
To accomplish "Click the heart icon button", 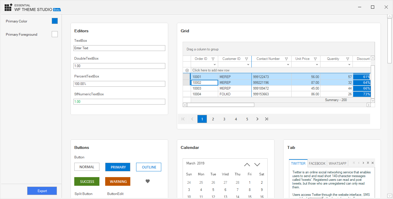I will 148,181.
